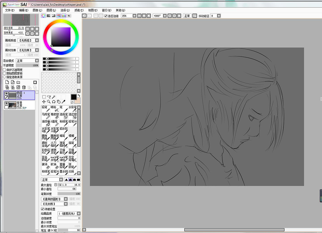Click the undo arrow in toolbar
The height and width of the screenshot is (233, 322).
[84, 16]
